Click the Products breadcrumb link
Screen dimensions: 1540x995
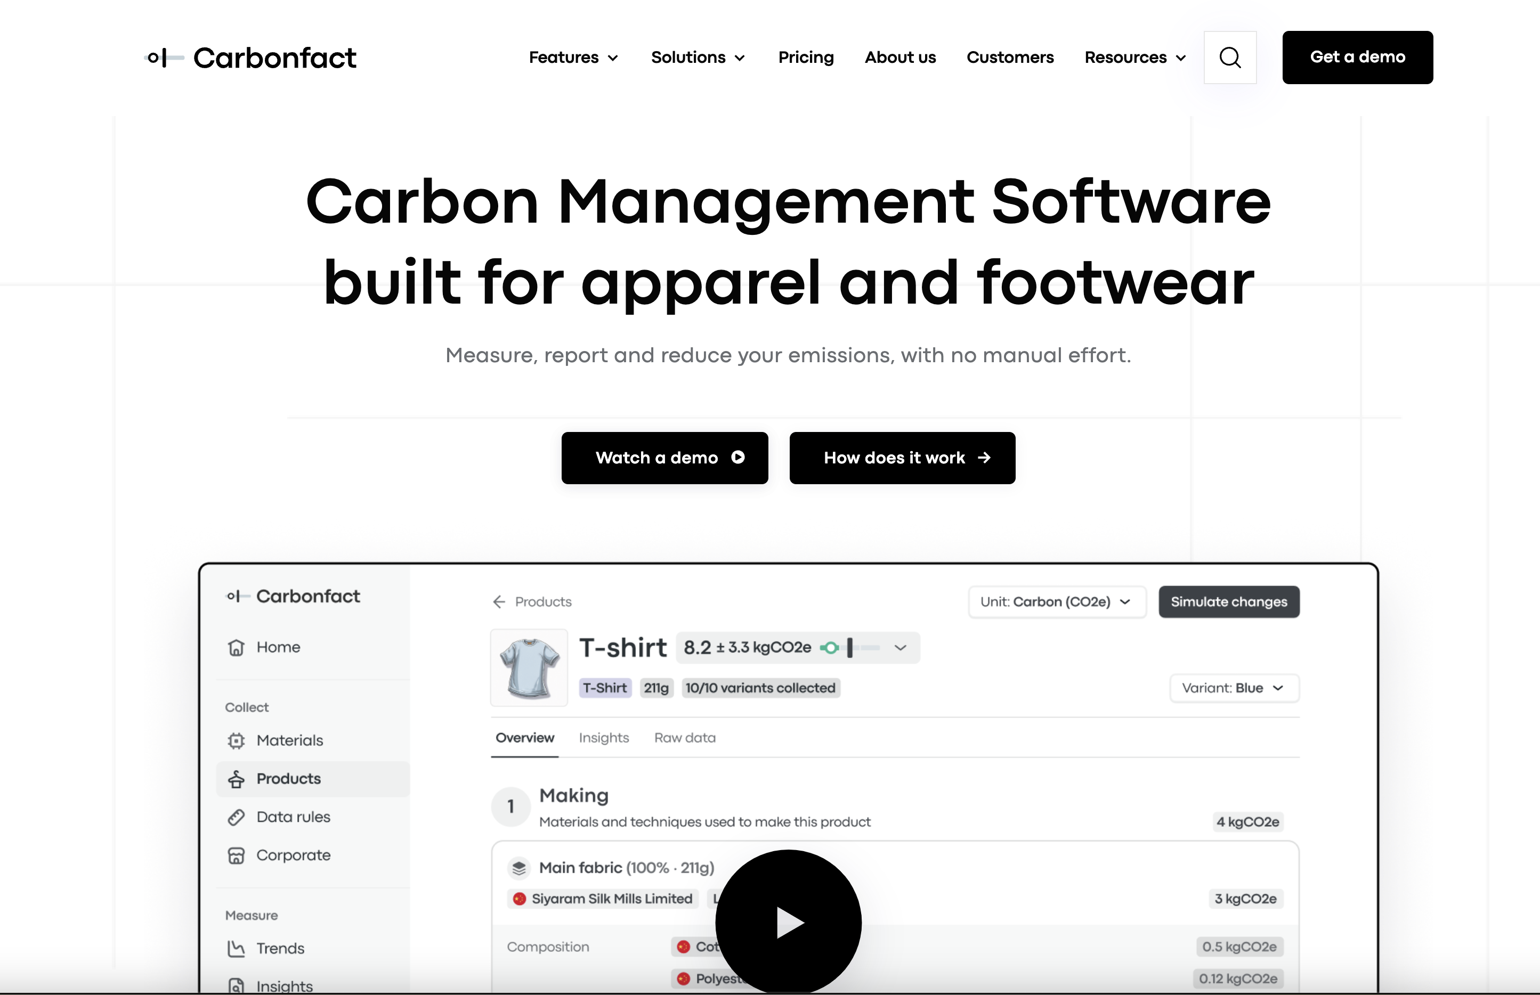543,602
